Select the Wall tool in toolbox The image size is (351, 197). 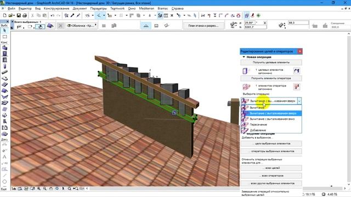click(x=4, y=48)
